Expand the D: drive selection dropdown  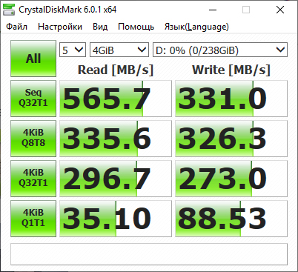tap(220, 50)
